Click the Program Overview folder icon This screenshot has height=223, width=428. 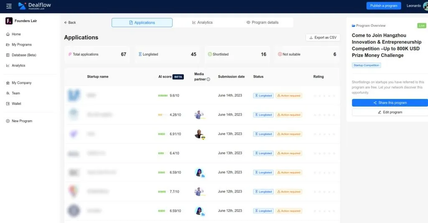[x=354, y=25]
